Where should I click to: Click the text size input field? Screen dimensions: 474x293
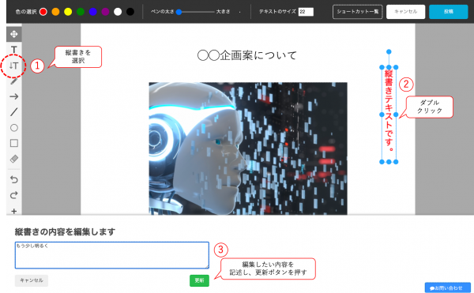click(x=306, y=12)
